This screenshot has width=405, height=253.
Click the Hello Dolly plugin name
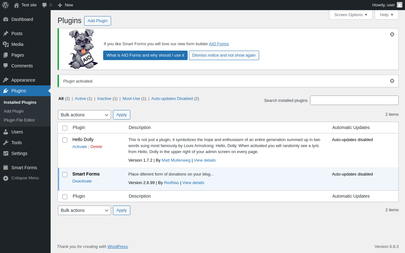83,139
